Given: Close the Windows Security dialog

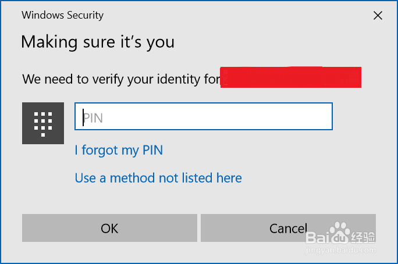Looking at the screenshot, I should [378, 16].
